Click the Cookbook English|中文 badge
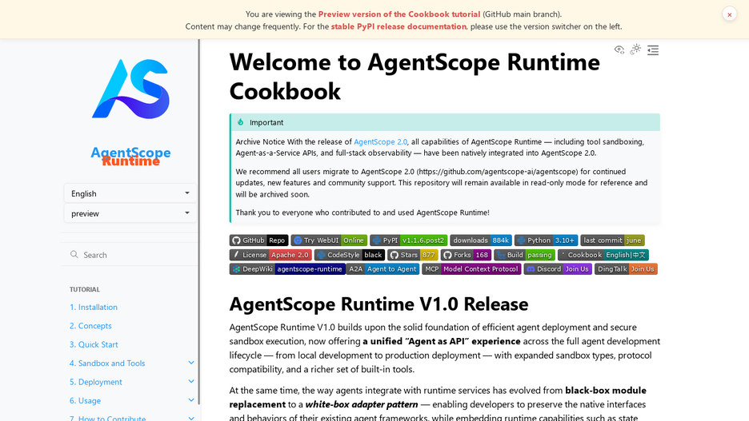This screenshot has height=421, width=749. [x=603, y=255]
